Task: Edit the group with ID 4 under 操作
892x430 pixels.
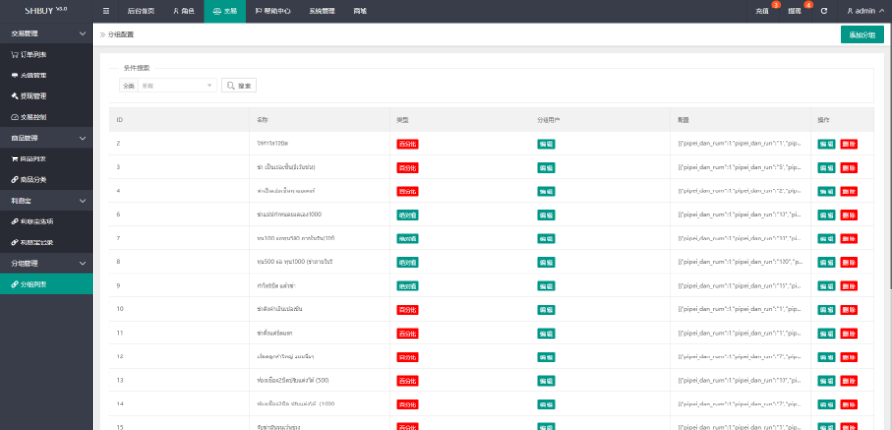Action: (827, 191)
